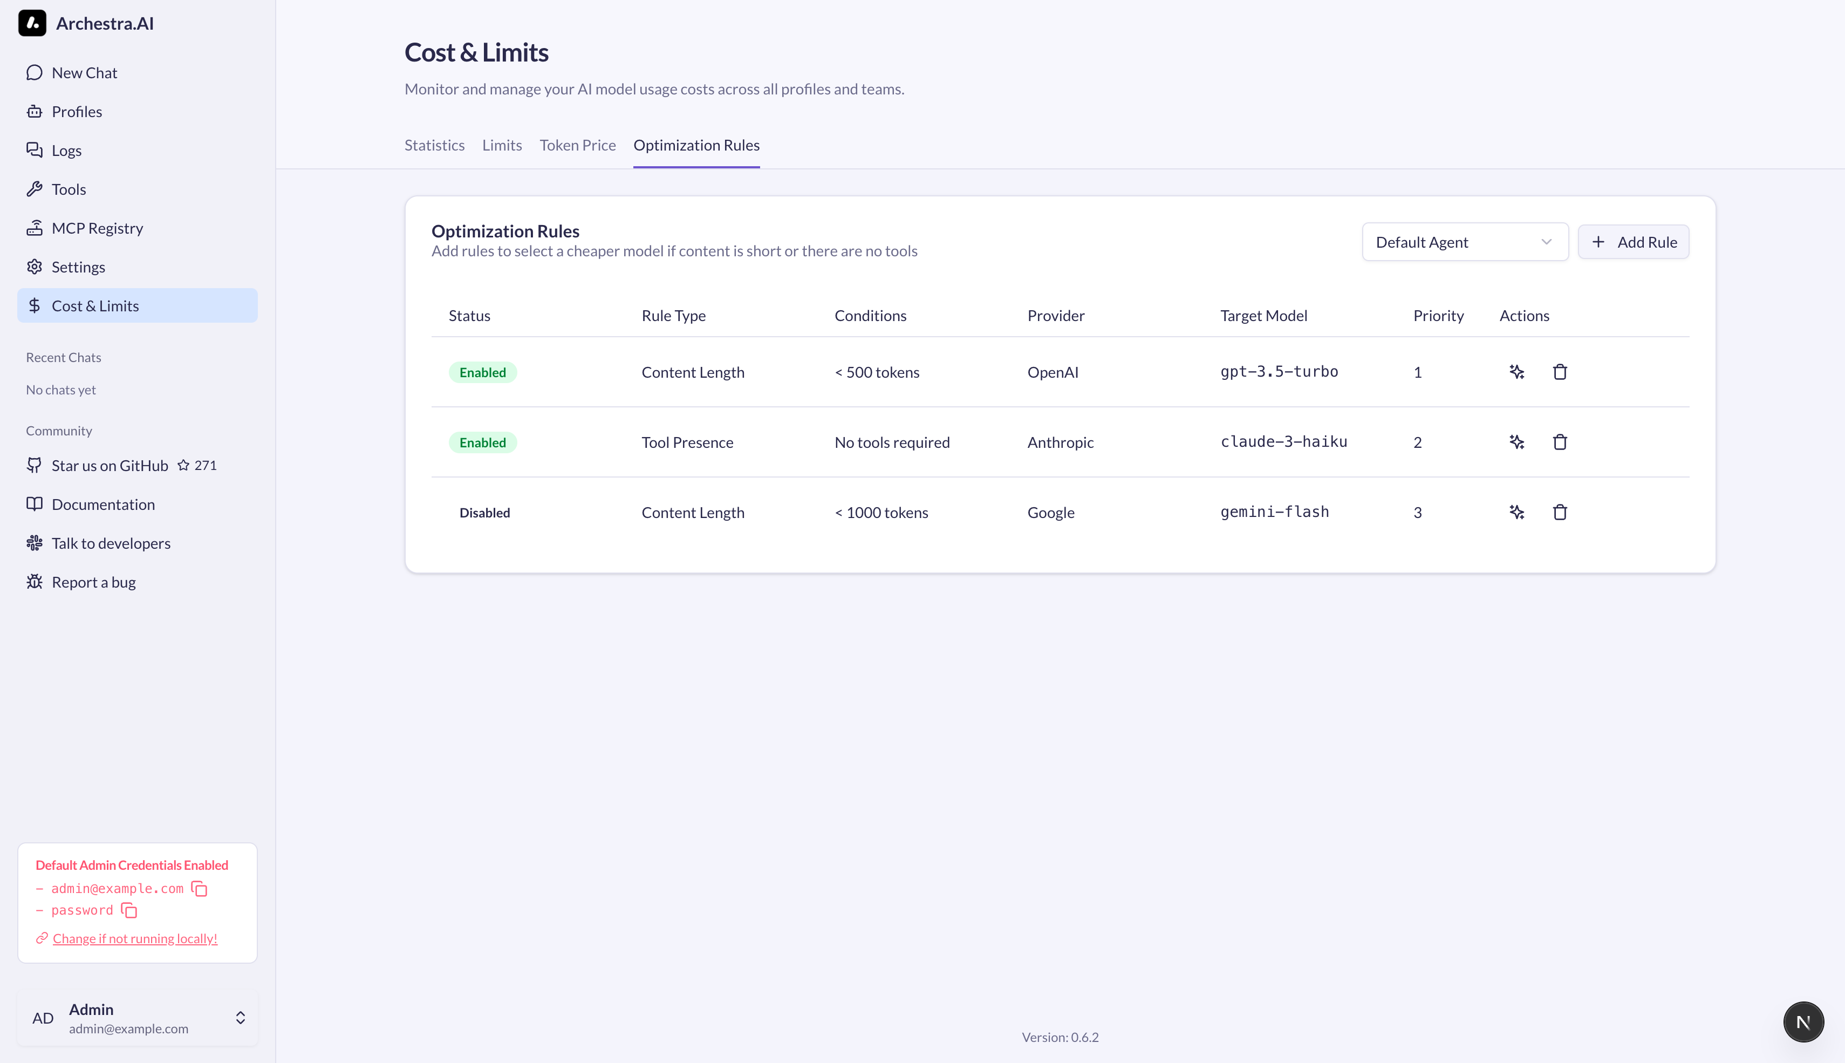
Task: Toggle Enabled status of Tool Presence rule
Action: point(482,442)
